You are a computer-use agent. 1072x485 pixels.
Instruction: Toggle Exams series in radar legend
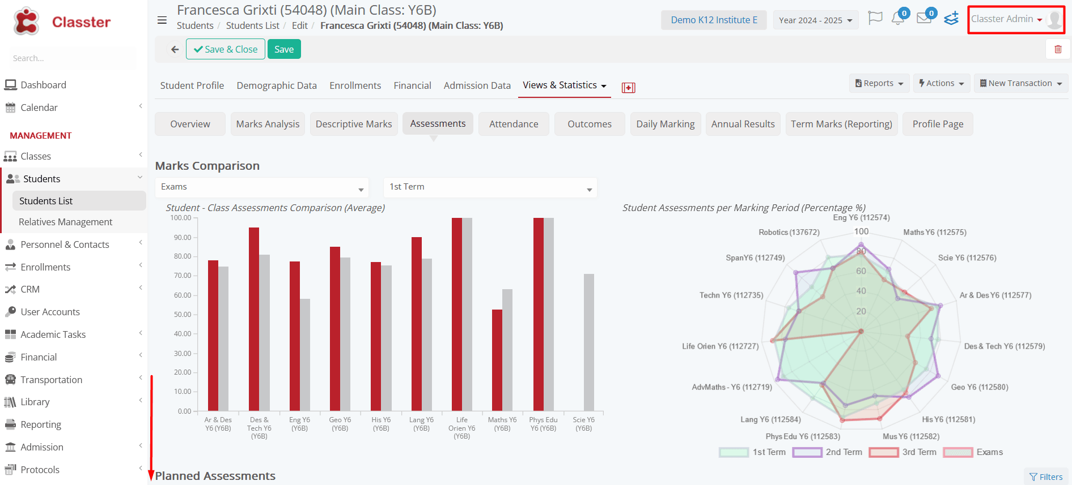pyautogui.click(x=973, y=452)
